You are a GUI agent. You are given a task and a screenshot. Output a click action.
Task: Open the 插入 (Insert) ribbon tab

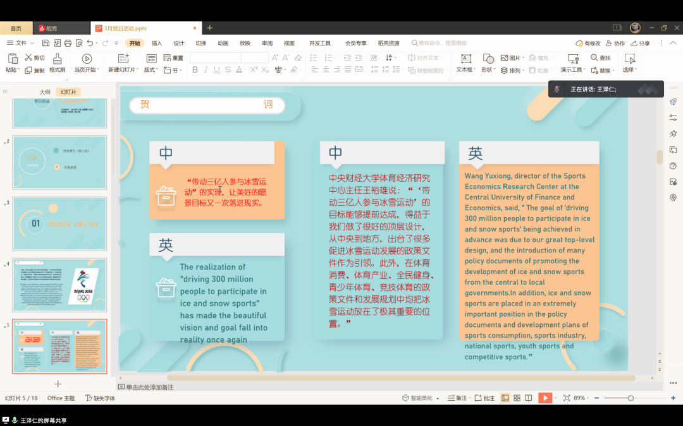click(156, 43)
